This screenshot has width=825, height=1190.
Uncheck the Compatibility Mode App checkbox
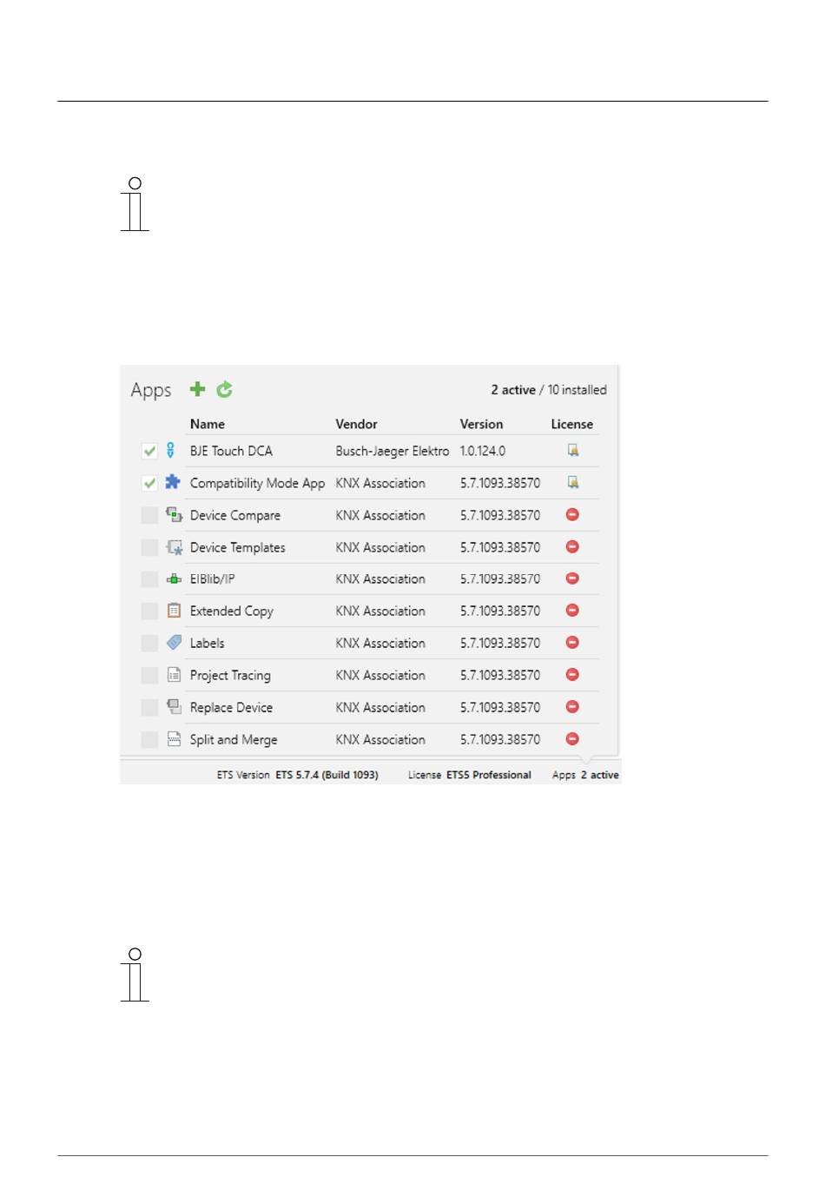click(x=149, y=483)
